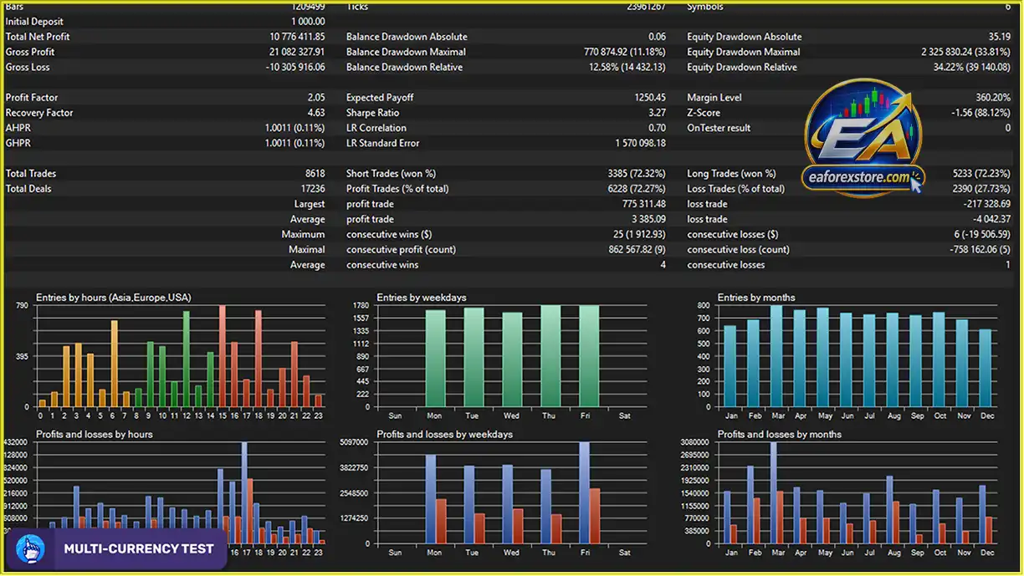Click the equity drawdown absolute value "35.19"

999,37
